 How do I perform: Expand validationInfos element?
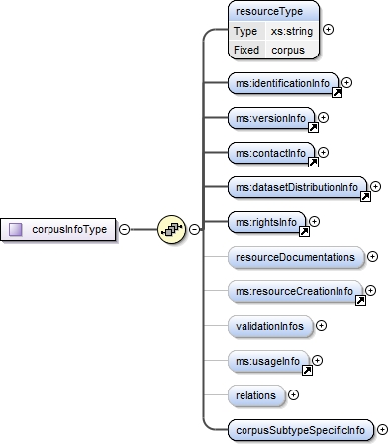(x=321, y=326)
